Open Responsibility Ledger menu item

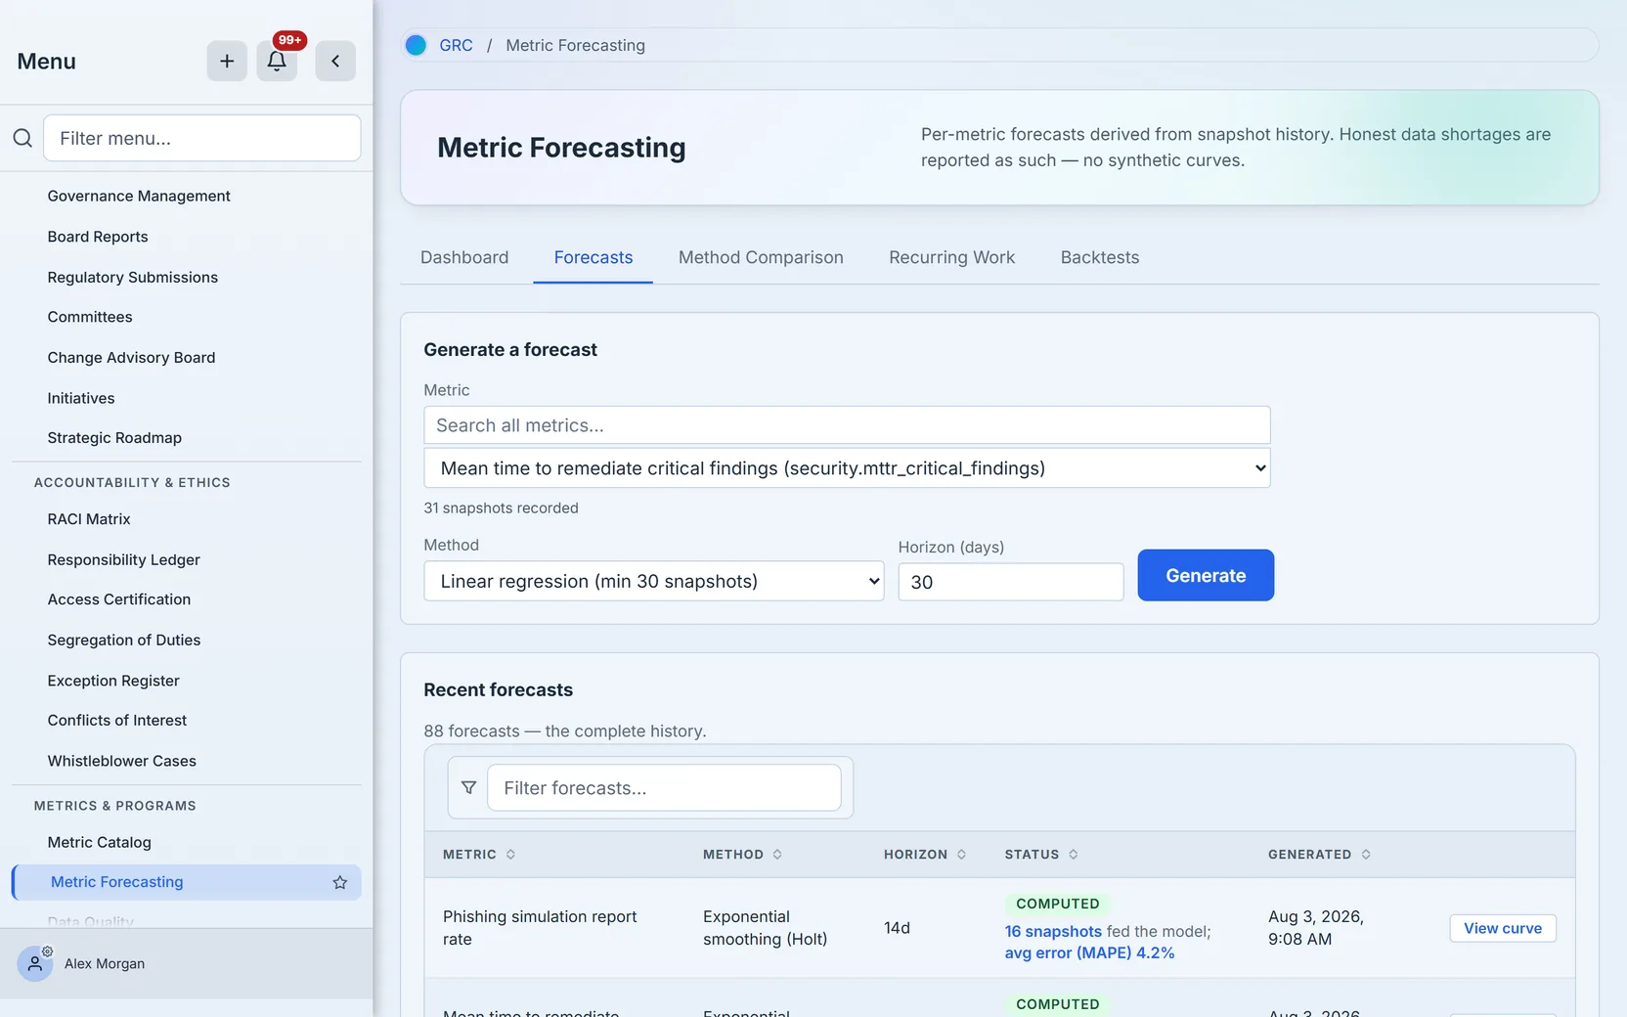(123, 559)
